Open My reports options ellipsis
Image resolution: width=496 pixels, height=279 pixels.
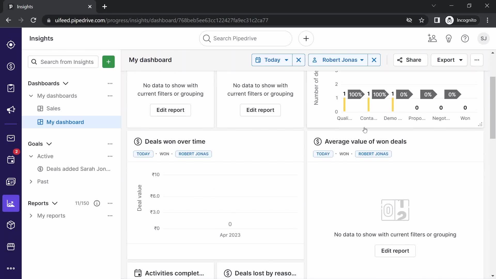[110, 216]
